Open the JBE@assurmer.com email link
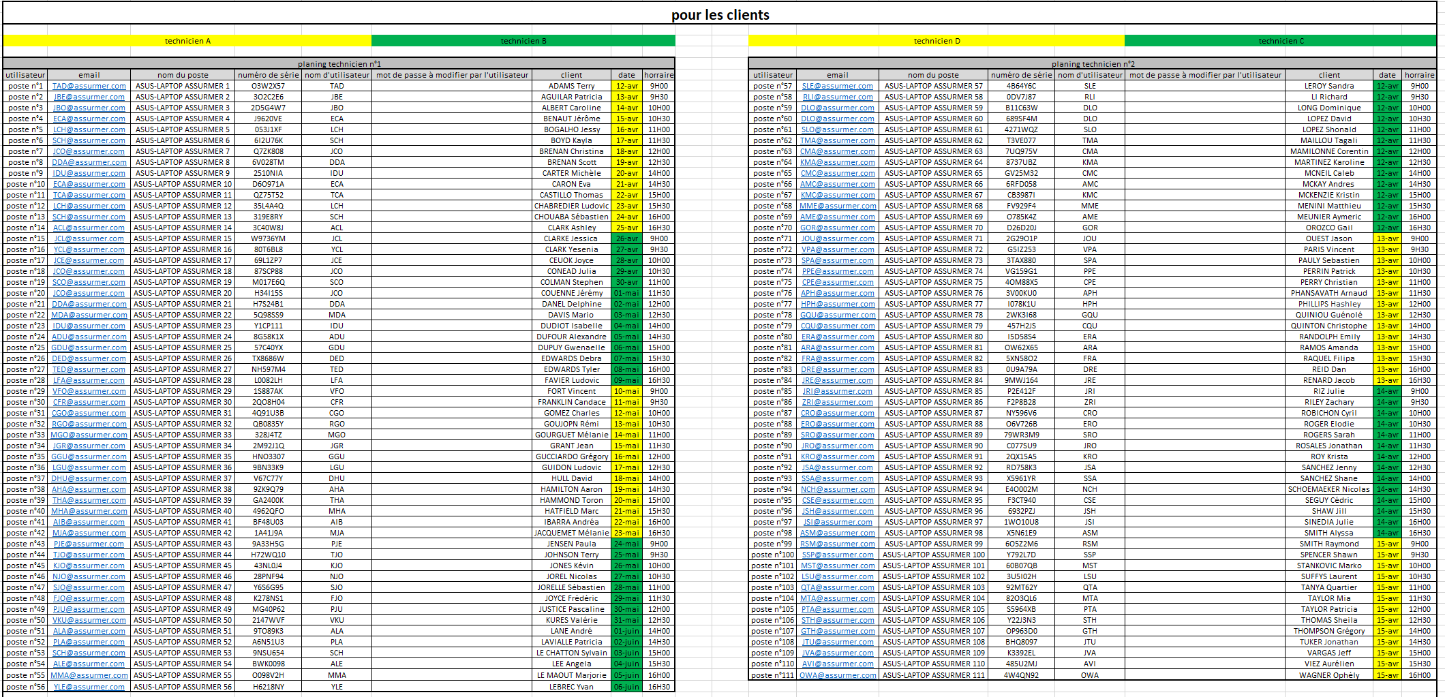This screenshot has height=697, width=1445. click(89, 97)
